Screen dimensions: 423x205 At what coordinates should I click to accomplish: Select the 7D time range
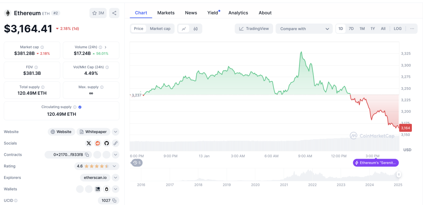pos(351,29)
